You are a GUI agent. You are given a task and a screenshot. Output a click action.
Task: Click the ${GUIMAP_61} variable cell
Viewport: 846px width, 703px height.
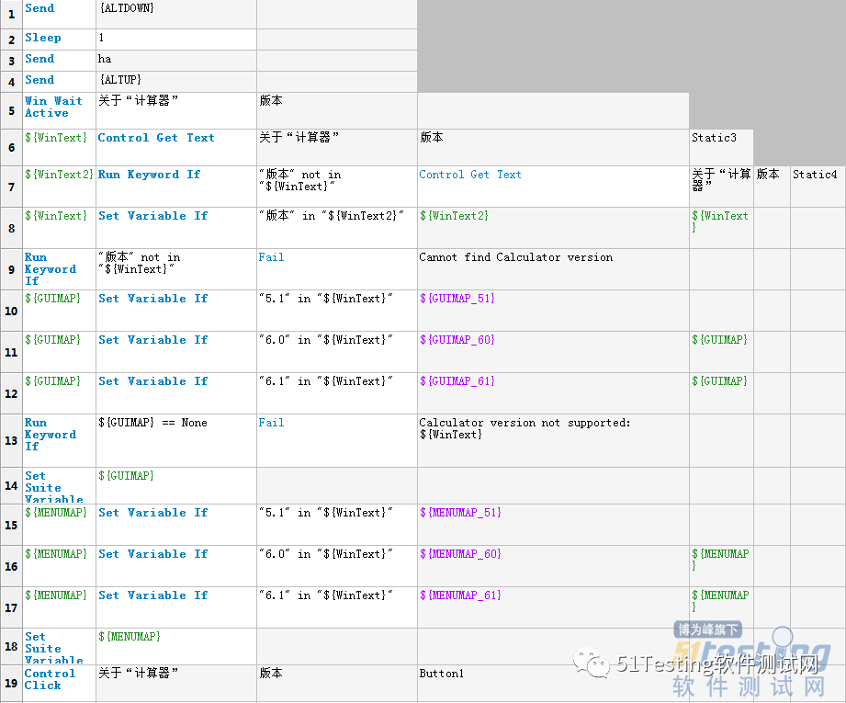click(x=552, y=382)
